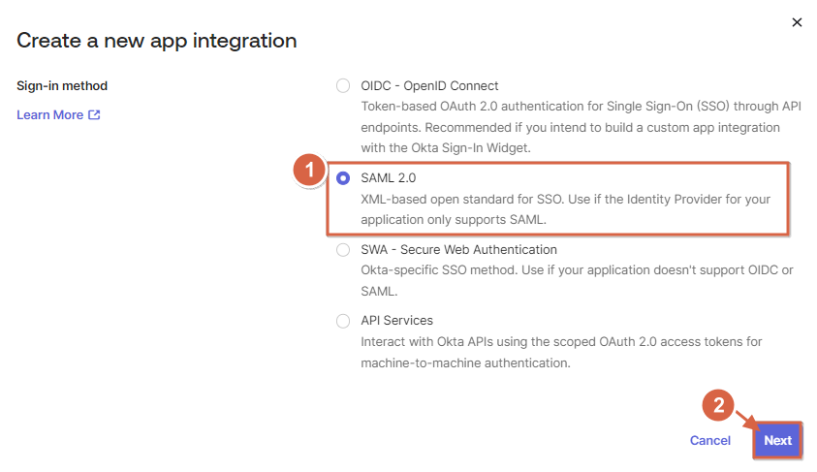This screenshot has width=817, height=472.
Task: Click the SWA - Secure Web Authentication label
Action: 458,249
